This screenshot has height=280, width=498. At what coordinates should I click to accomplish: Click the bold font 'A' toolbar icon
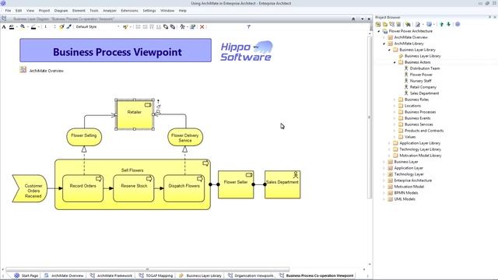coord(4,27)
